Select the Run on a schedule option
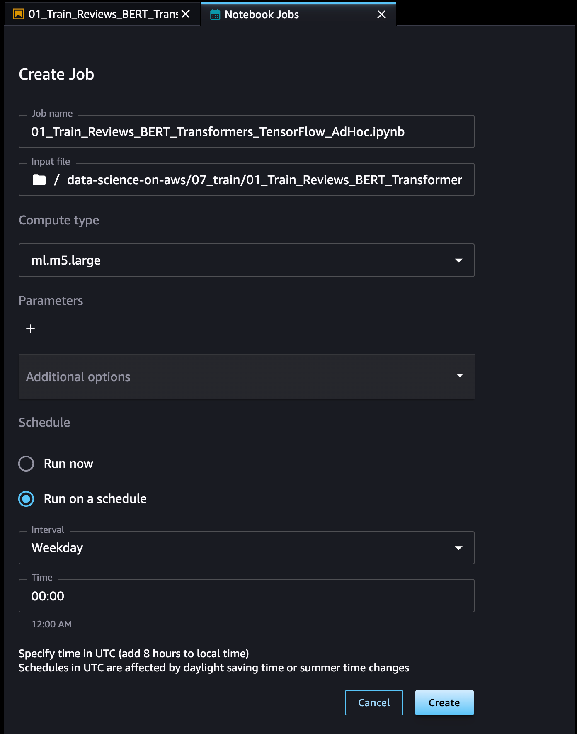Viewport: 577px width, 734px height. coord(27,498)
